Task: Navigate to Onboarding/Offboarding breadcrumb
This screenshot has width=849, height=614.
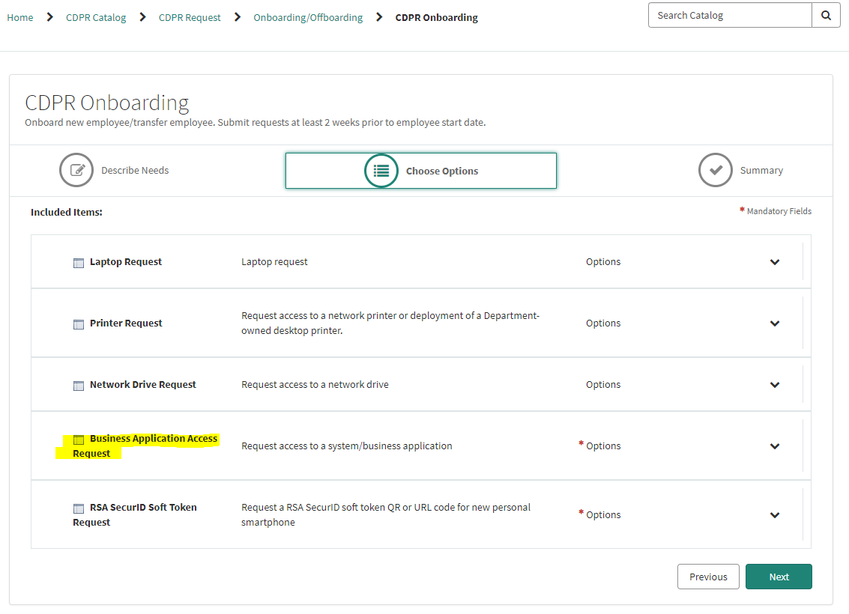Action: (x=308, y=17)
